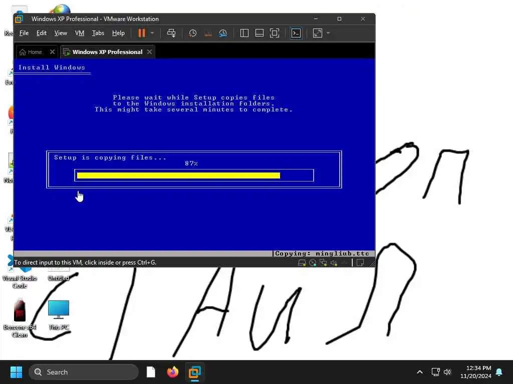Click the CD/DVD drive status bar icon
Image resolution: width=513 pixels, height=384 pixels.
pos(313,263)
